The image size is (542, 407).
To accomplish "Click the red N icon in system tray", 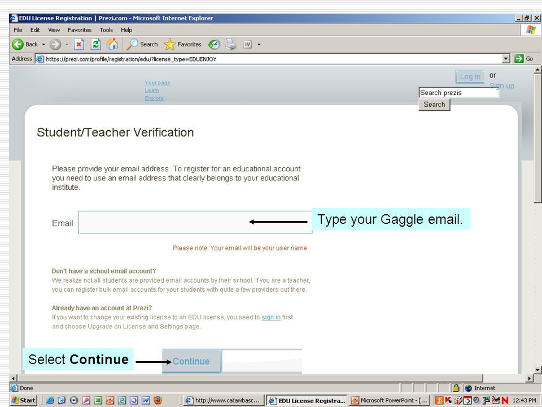I will (505, 400).
